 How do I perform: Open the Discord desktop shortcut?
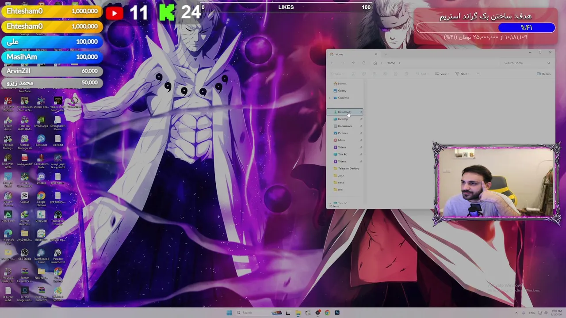[41, 178]
